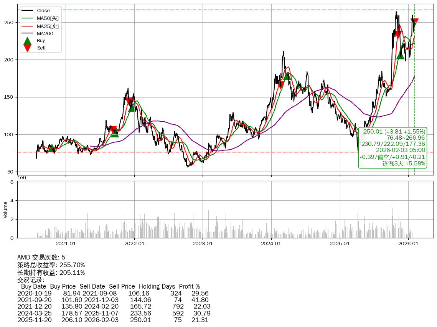This screenshot has height=327, width=437.
Task: Click the Volume axis label
Action: (x=5, y=210)
